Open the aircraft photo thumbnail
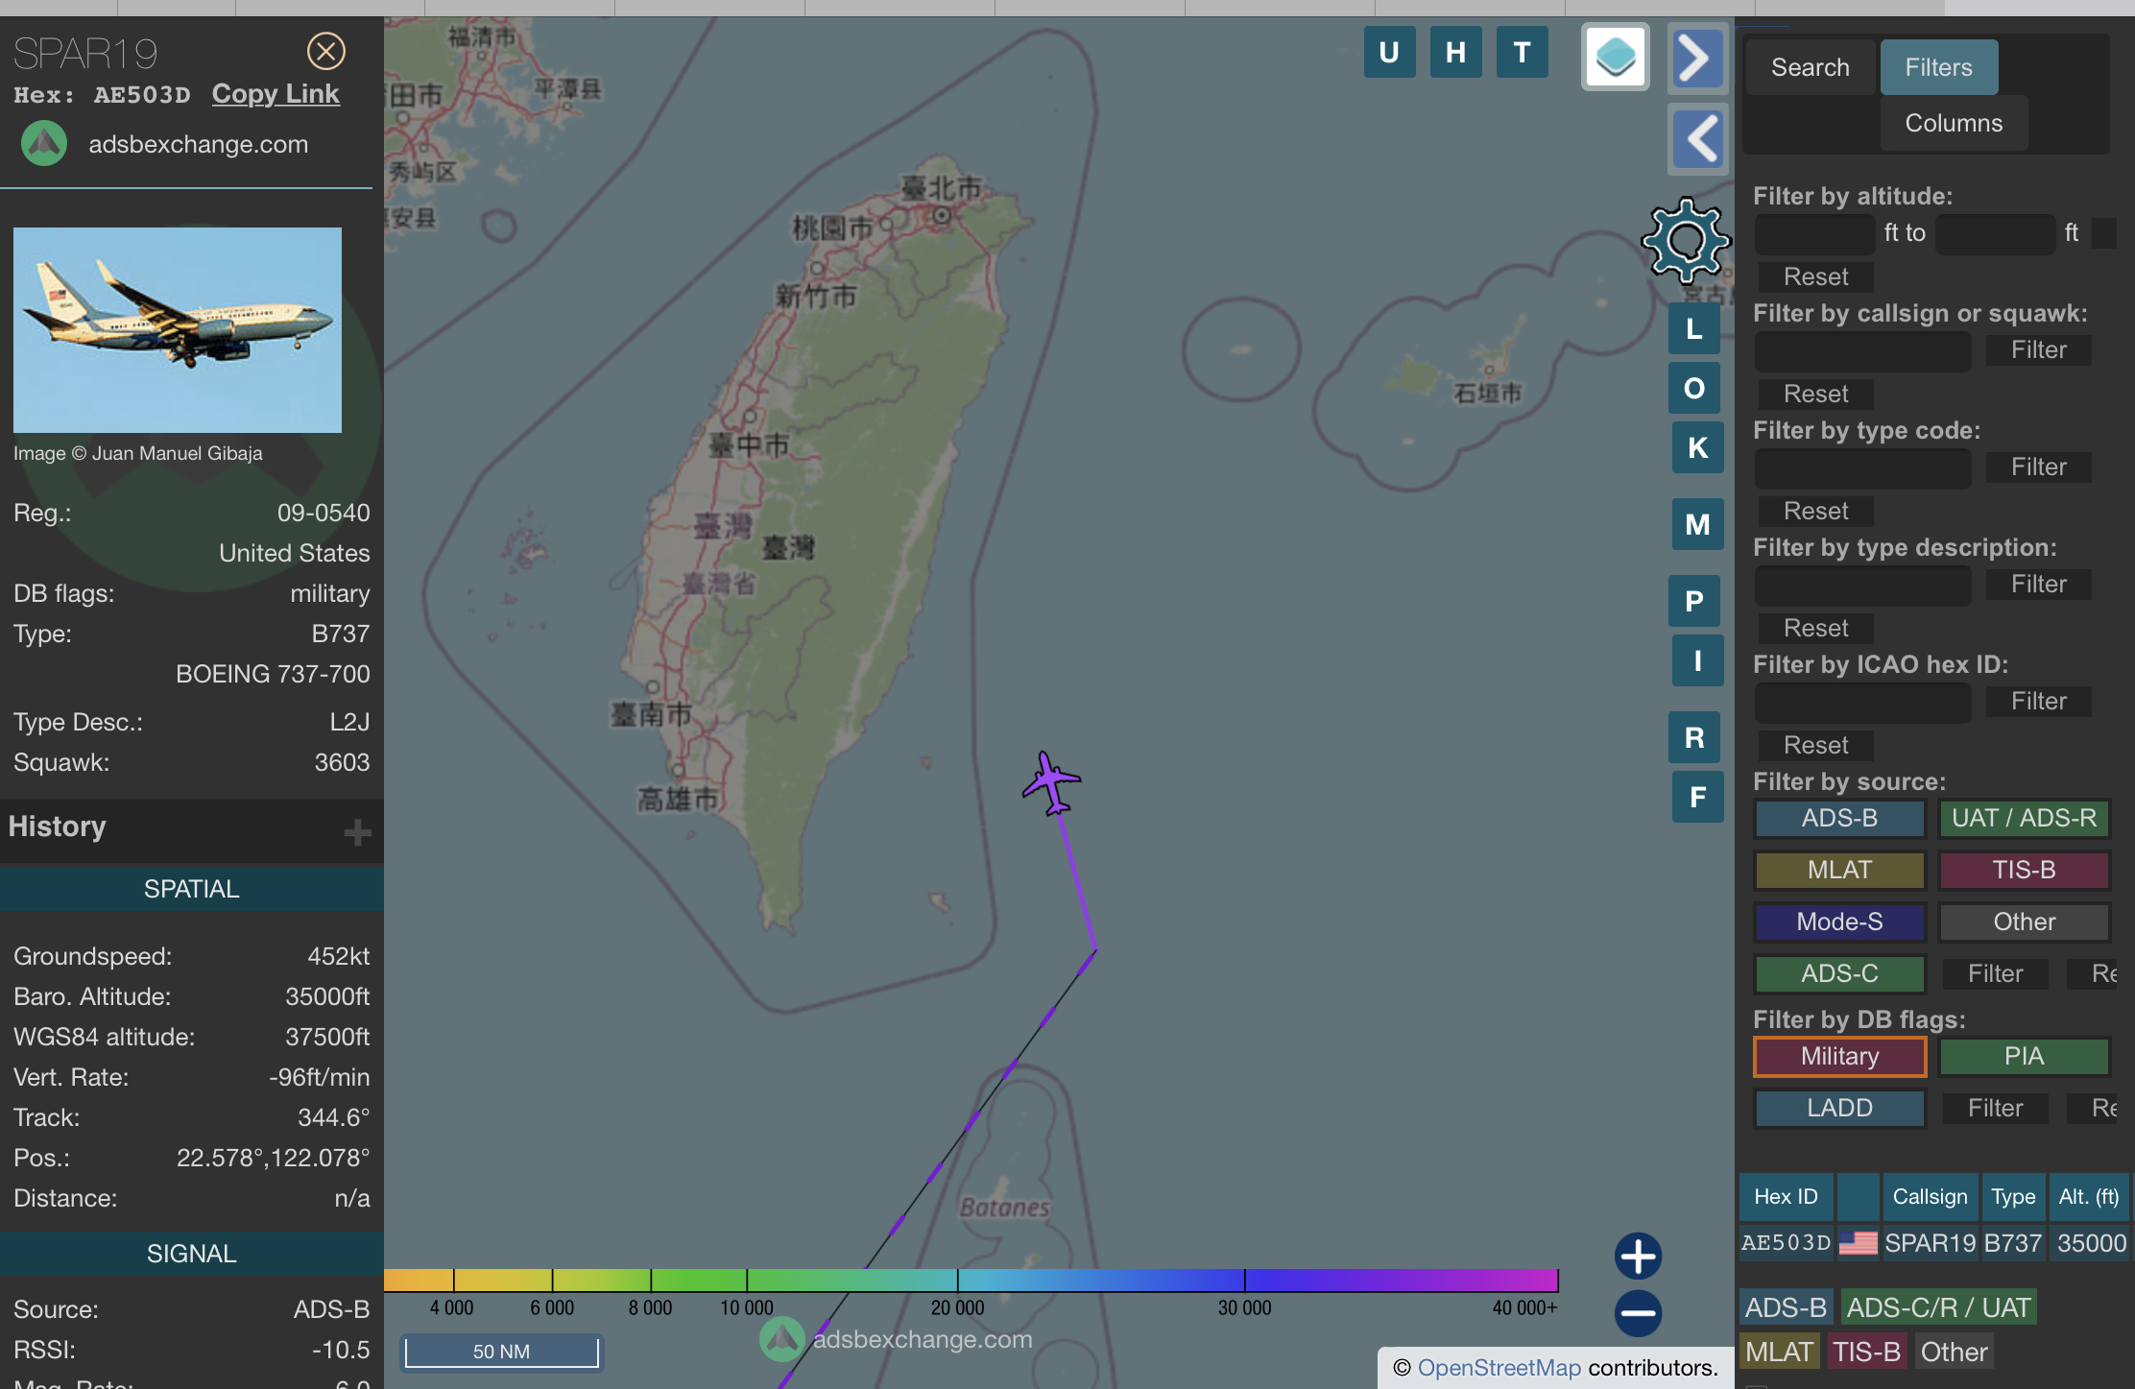Viewport: 2135px width, 1389px height. (x=178, y=329)
